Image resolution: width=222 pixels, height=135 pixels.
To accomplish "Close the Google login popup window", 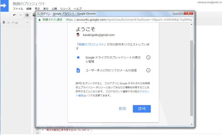I will [x=188, y=13].
